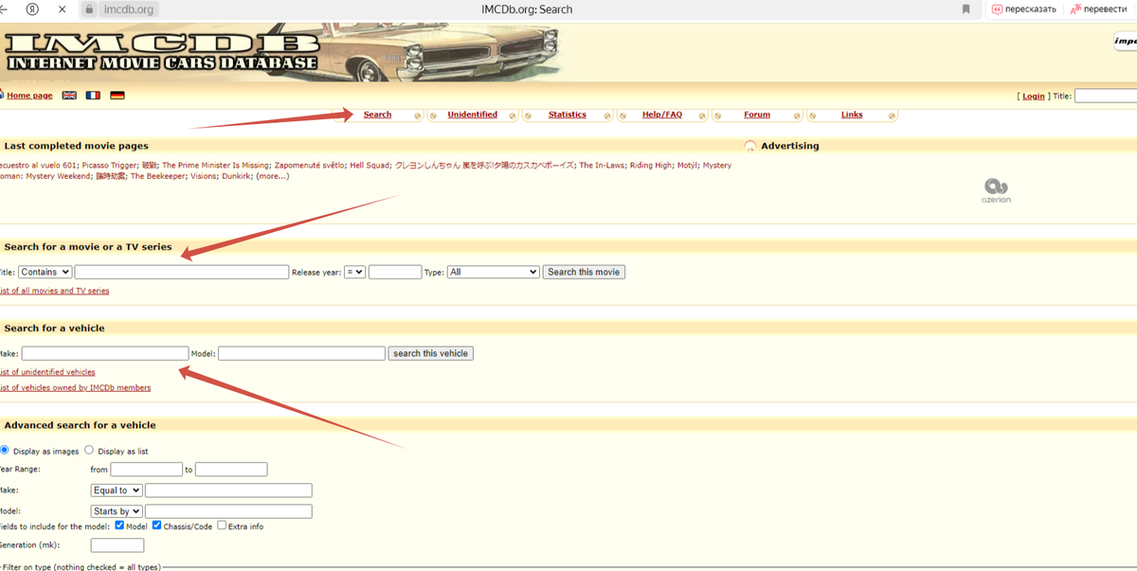Click the Year Range from field

(x=146, y=470)
